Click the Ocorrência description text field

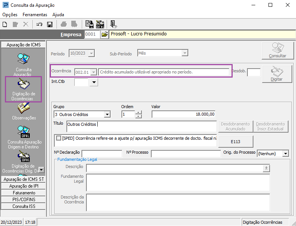click(164, 72)
